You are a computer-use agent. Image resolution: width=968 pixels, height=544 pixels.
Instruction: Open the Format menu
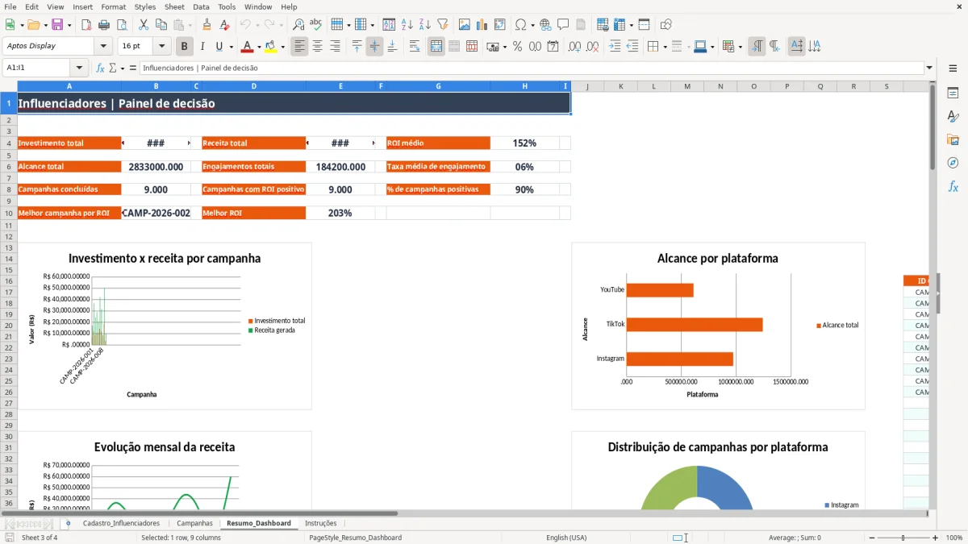(114, 6)
